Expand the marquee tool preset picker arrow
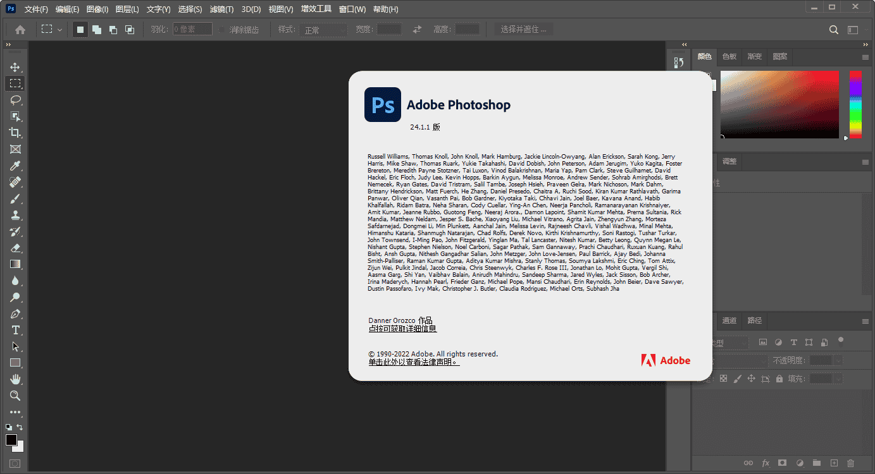Screen dimensions: 875x474 click(60, 30)
